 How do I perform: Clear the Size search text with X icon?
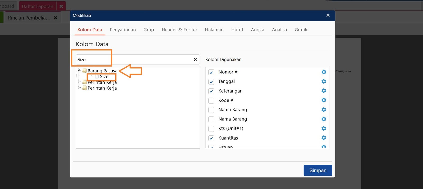195,59
